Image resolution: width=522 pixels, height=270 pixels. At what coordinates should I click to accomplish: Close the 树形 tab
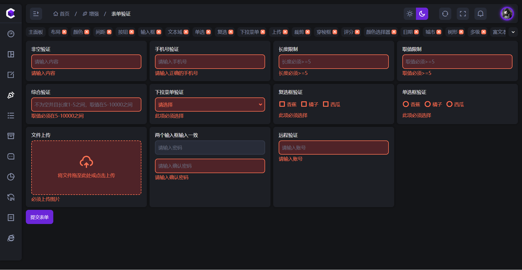[461, 32]
